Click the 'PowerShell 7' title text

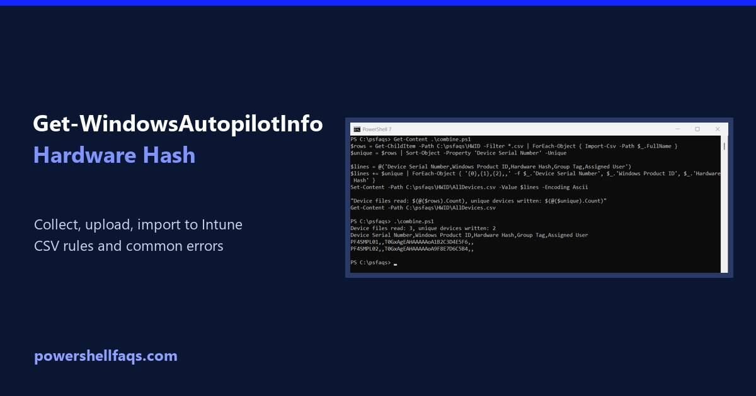click(377, 129)
